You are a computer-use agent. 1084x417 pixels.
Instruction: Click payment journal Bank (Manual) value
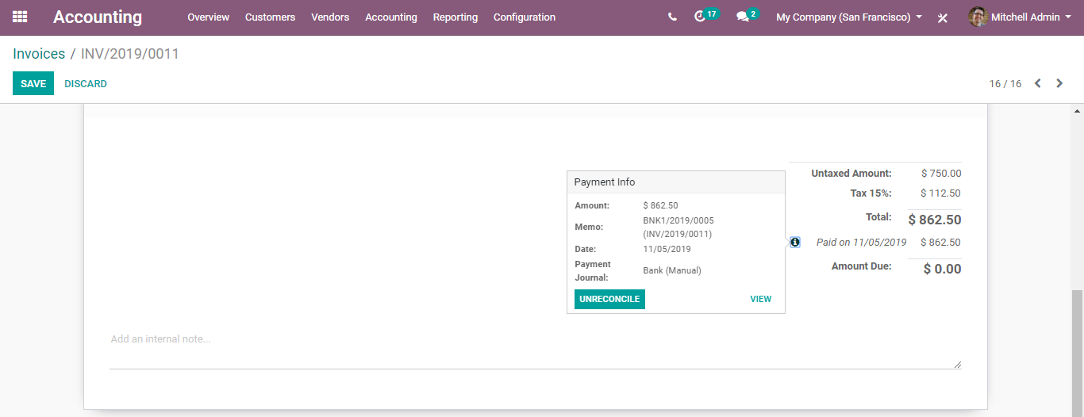click(672, 270)
